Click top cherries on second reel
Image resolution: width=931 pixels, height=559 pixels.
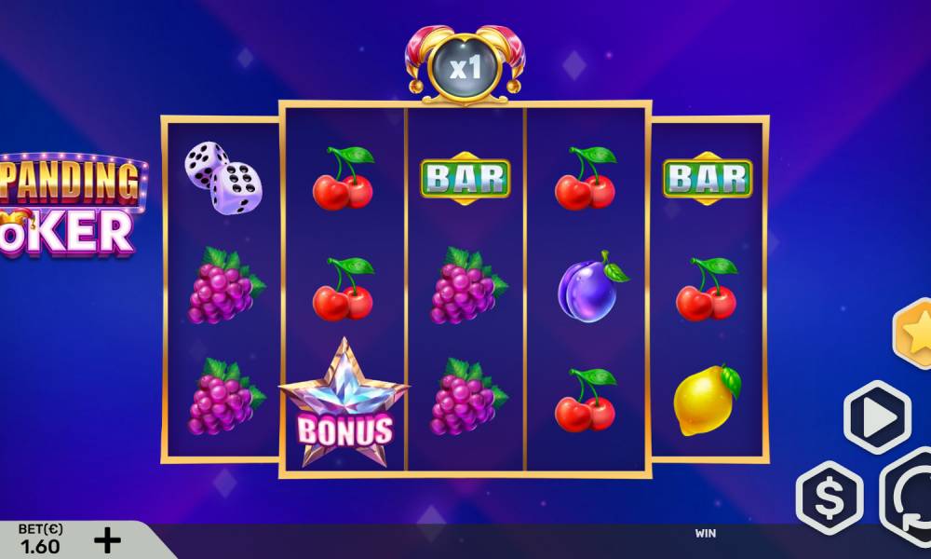[344, 178]
